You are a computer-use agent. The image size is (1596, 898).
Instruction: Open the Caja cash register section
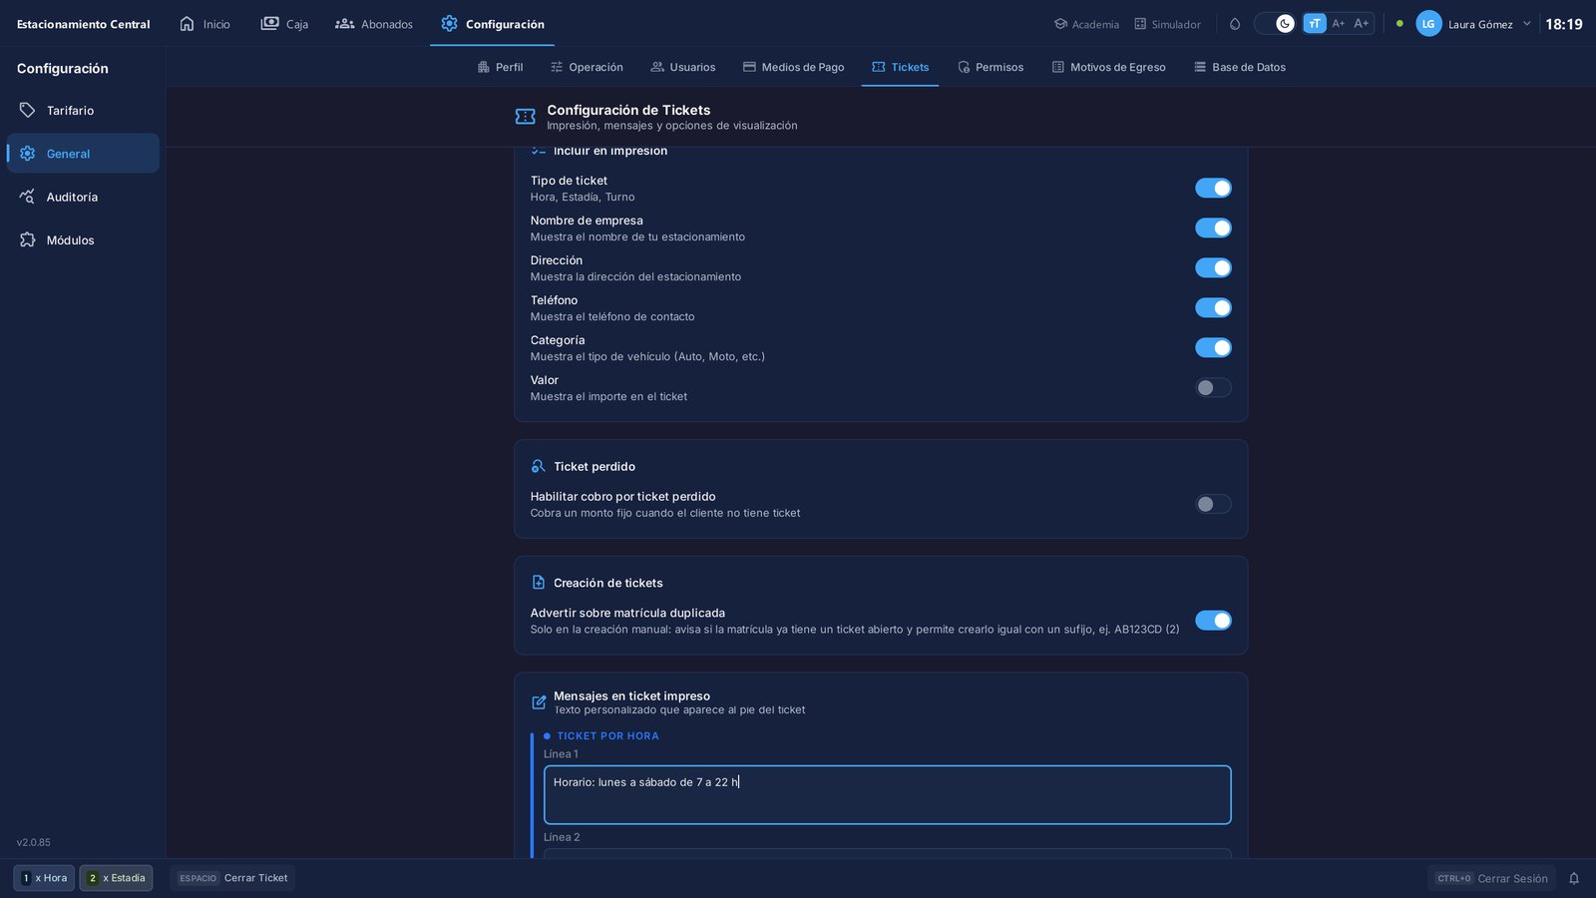(x=284, y=24)
